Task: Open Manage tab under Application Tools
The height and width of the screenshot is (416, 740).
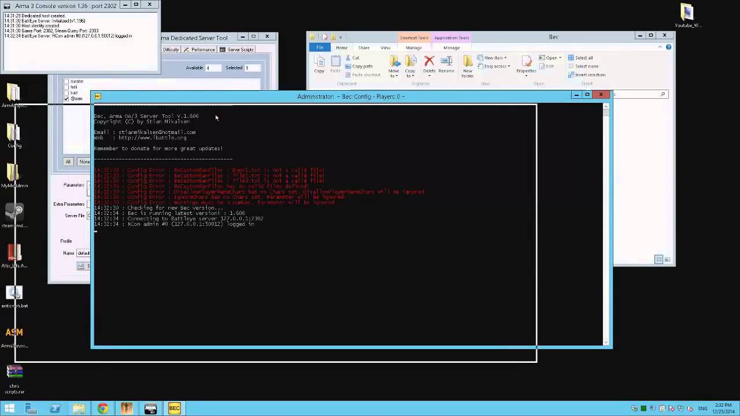Action: [452, 47]
